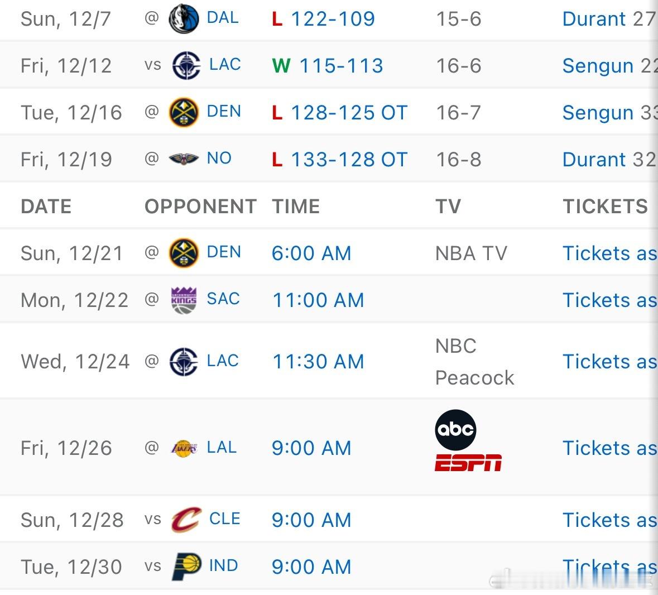
Task: Open the 11:30 AM game vs LAC
Action: pos(318,362)
